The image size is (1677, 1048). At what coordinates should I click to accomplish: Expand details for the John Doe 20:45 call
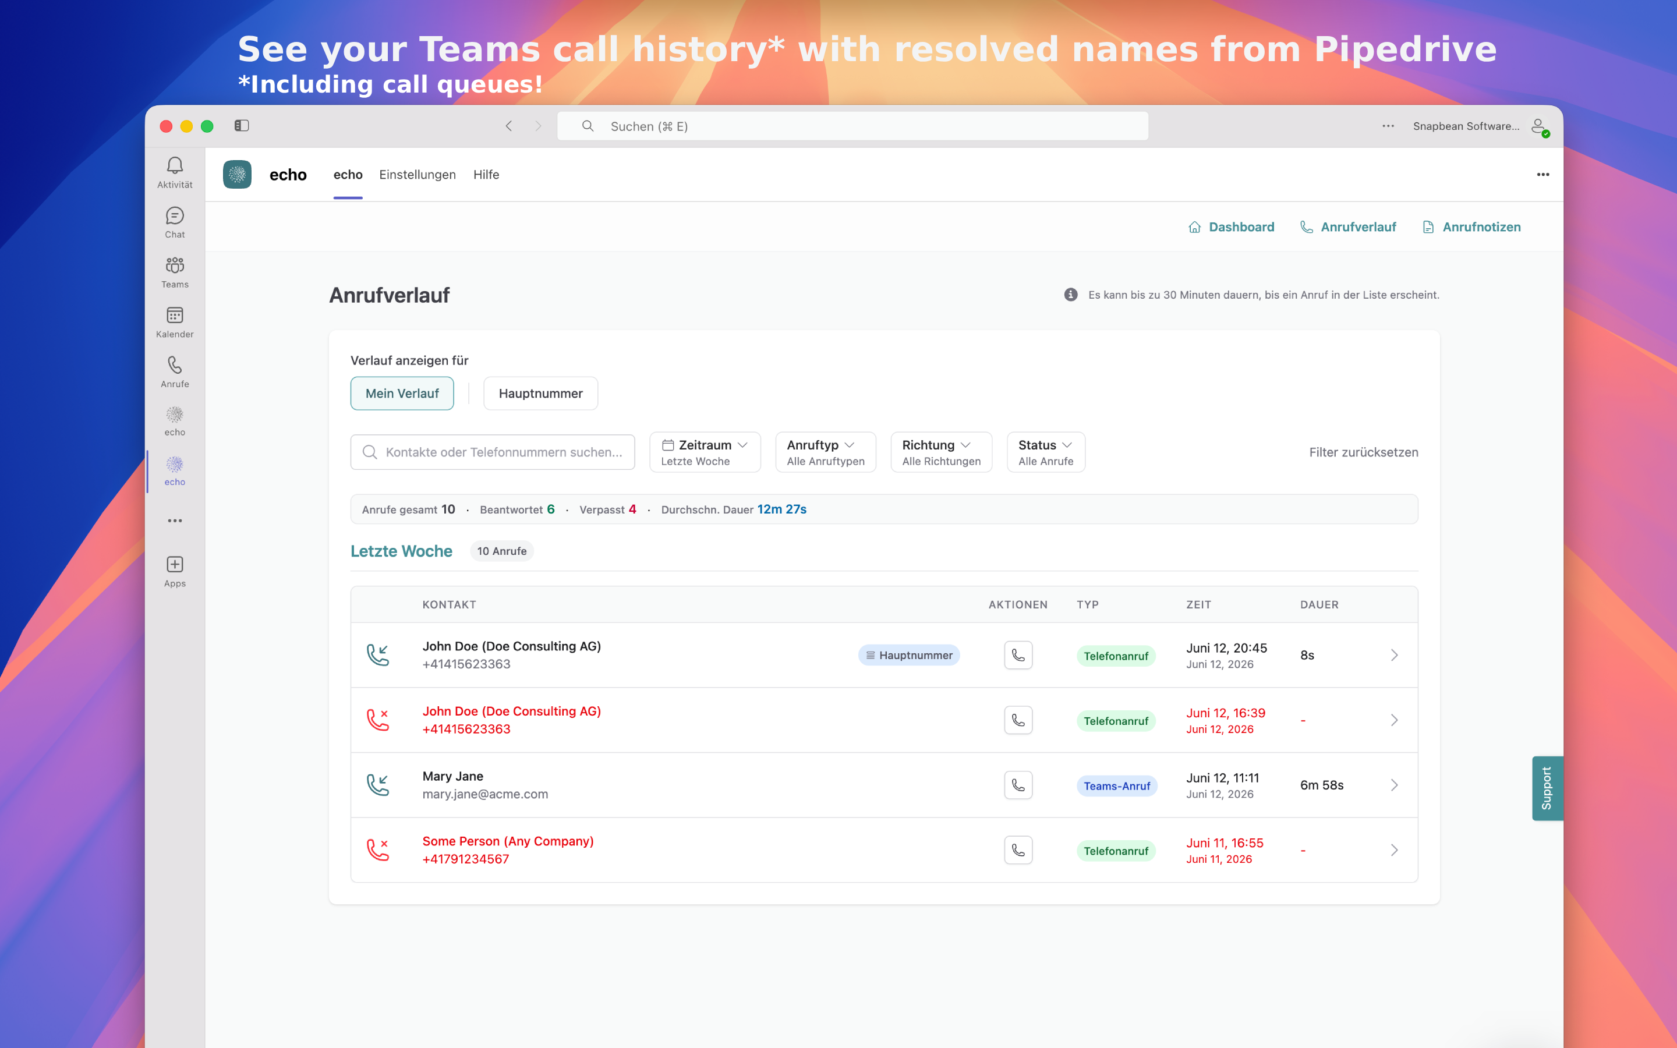(x=1394, y=655)
